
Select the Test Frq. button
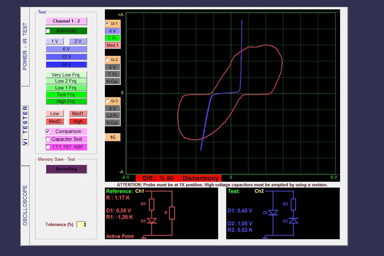coord(66,95)
